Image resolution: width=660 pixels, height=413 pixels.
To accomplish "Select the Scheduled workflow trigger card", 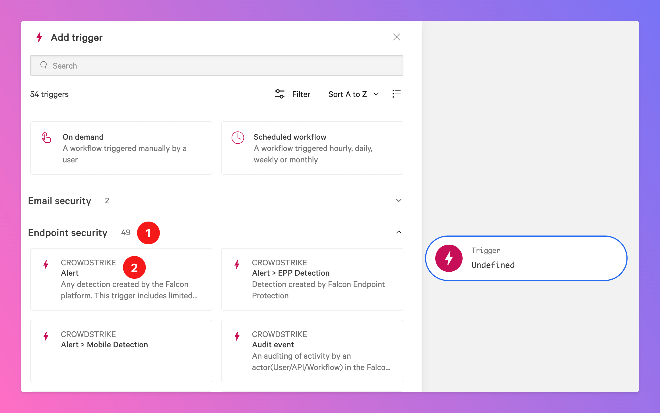I will (312, 148).
